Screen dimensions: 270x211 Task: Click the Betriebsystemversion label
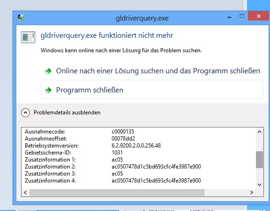51,146
